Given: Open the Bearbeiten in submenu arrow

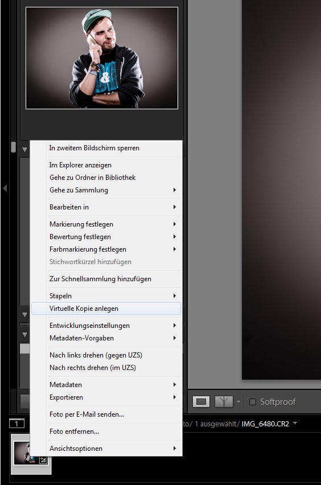Looking at the screenshot, I should click(175, 207).
